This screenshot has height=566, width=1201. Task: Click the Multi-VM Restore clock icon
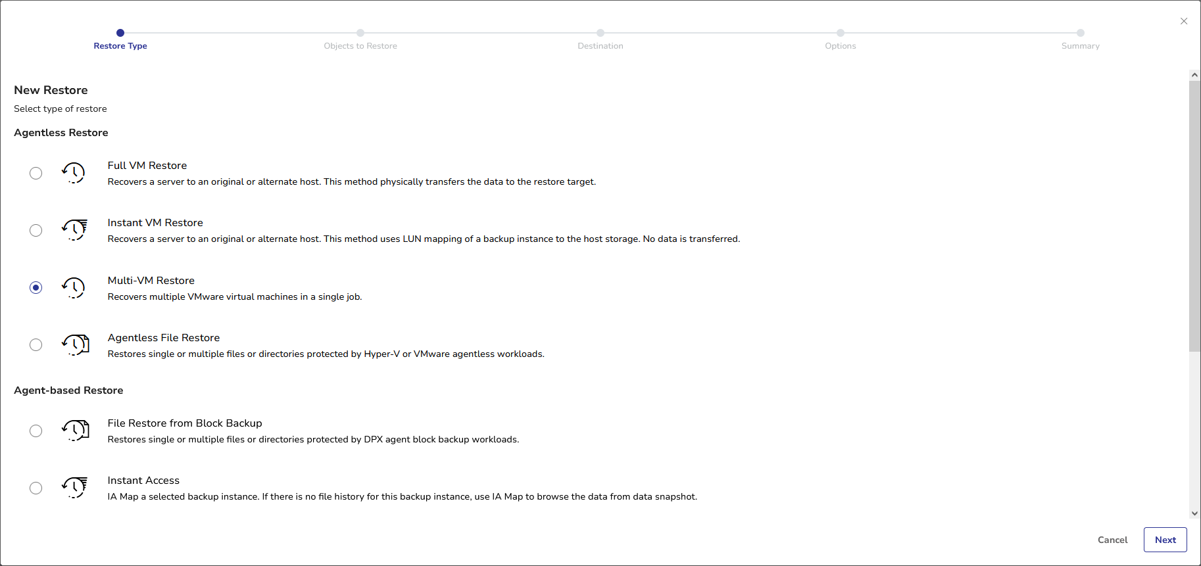(x=74, y=288)
